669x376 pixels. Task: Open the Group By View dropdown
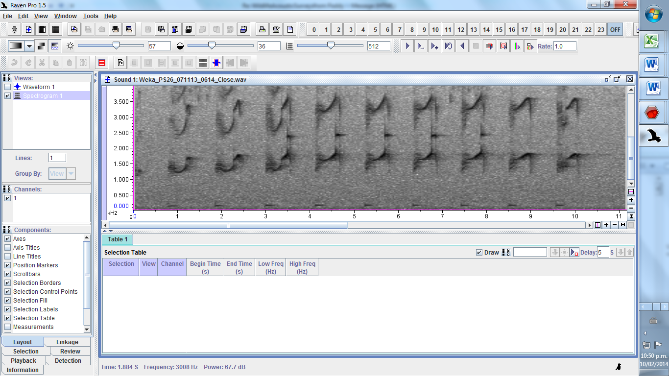[71, 173]
